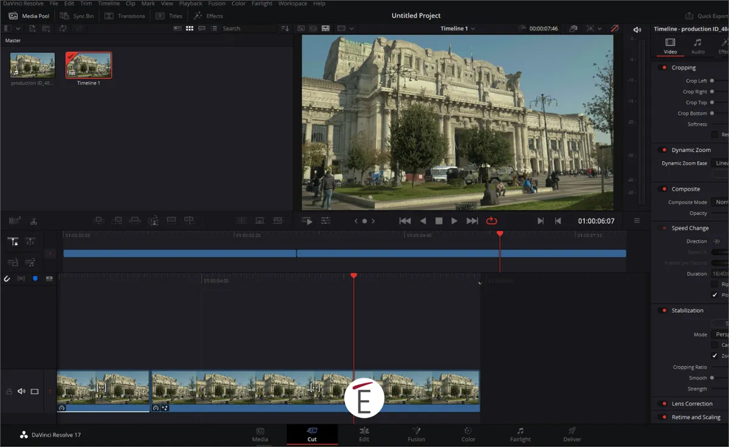Open the Sync Bin panel

click(78, 16)
